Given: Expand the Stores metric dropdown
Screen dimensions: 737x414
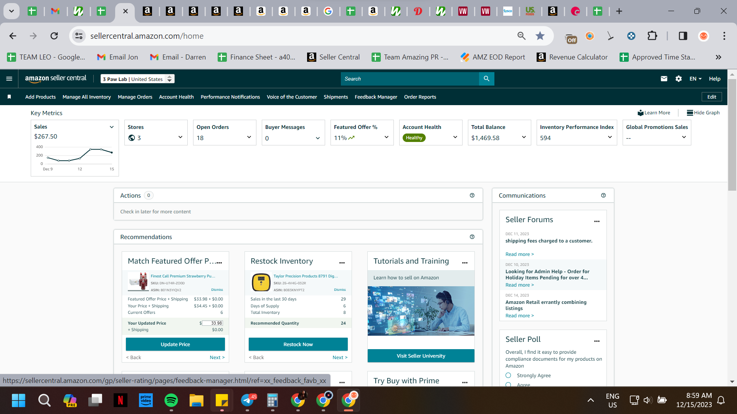Looking at the screenshot, I should (x=180, y=137).
